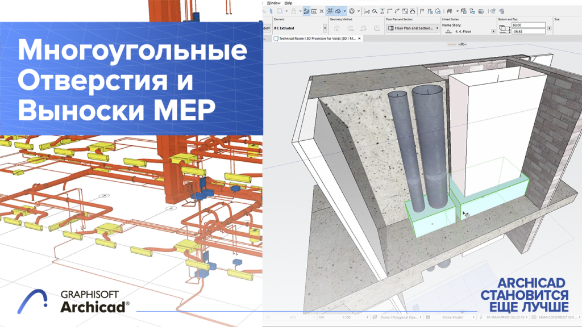582x327 pixels.
Task: Choose third Geometry Method option
Action: coord(363,28)
